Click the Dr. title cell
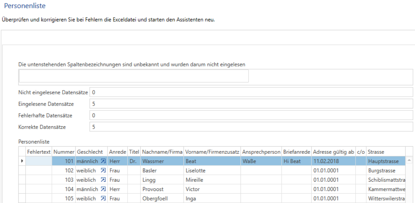This screenshot has width=415, height=203. pos(134,161)
